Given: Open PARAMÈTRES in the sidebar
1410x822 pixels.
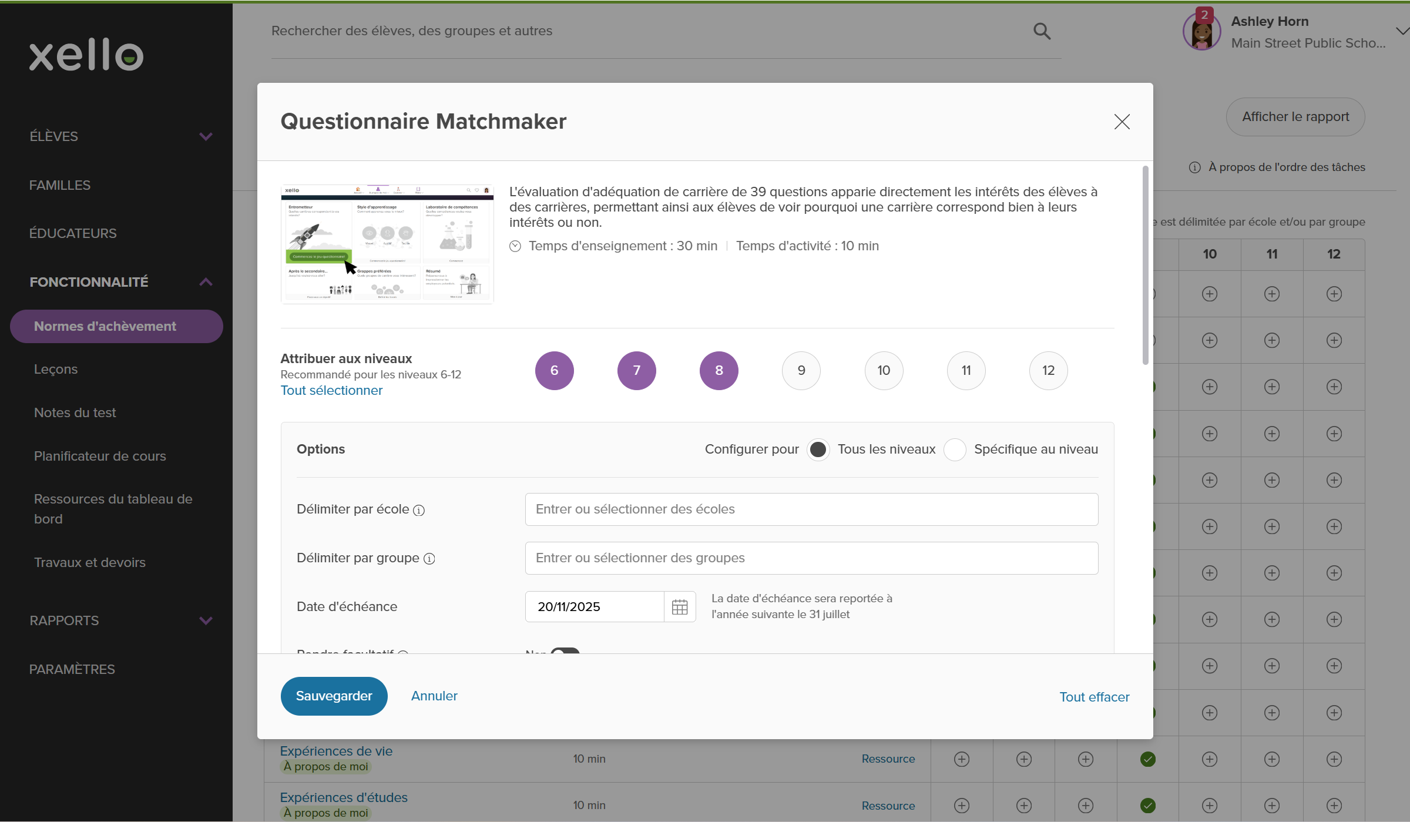Looking at the screenshot, I should point(72,669).
